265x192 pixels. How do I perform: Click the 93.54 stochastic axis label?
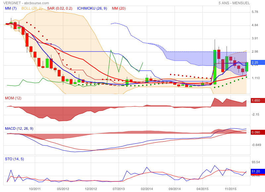point(256,162)
